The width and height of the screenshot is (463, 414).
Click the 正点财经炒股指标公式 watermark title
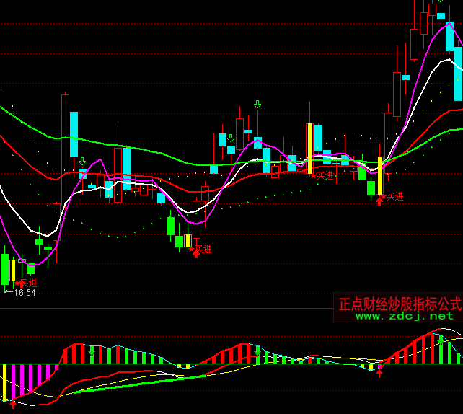coord(400,303)
